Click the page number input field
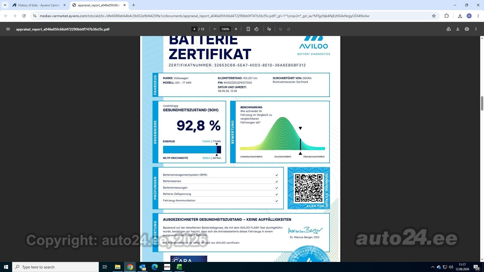 194,29
